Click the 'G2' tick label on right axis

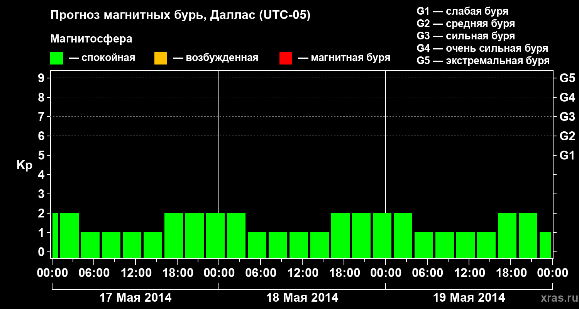coord(567,136)
